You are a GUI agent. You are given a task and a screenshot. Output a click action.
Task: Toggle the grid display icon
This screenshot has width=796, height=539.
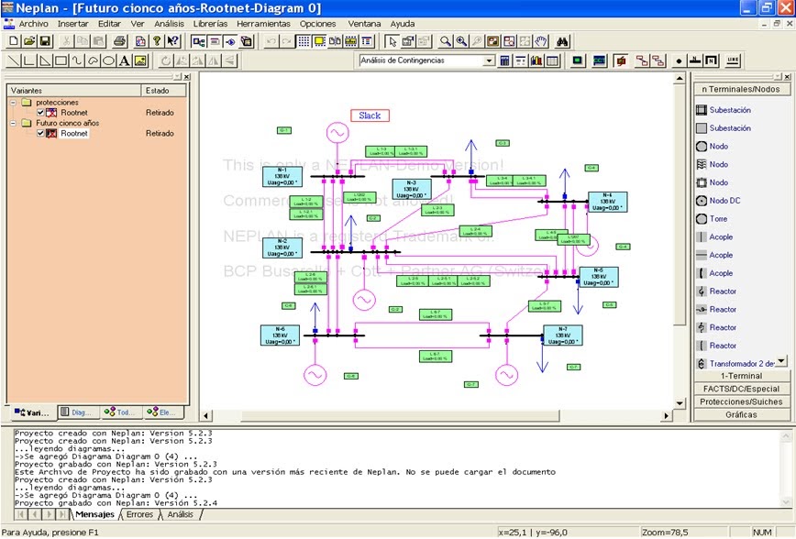304,40
